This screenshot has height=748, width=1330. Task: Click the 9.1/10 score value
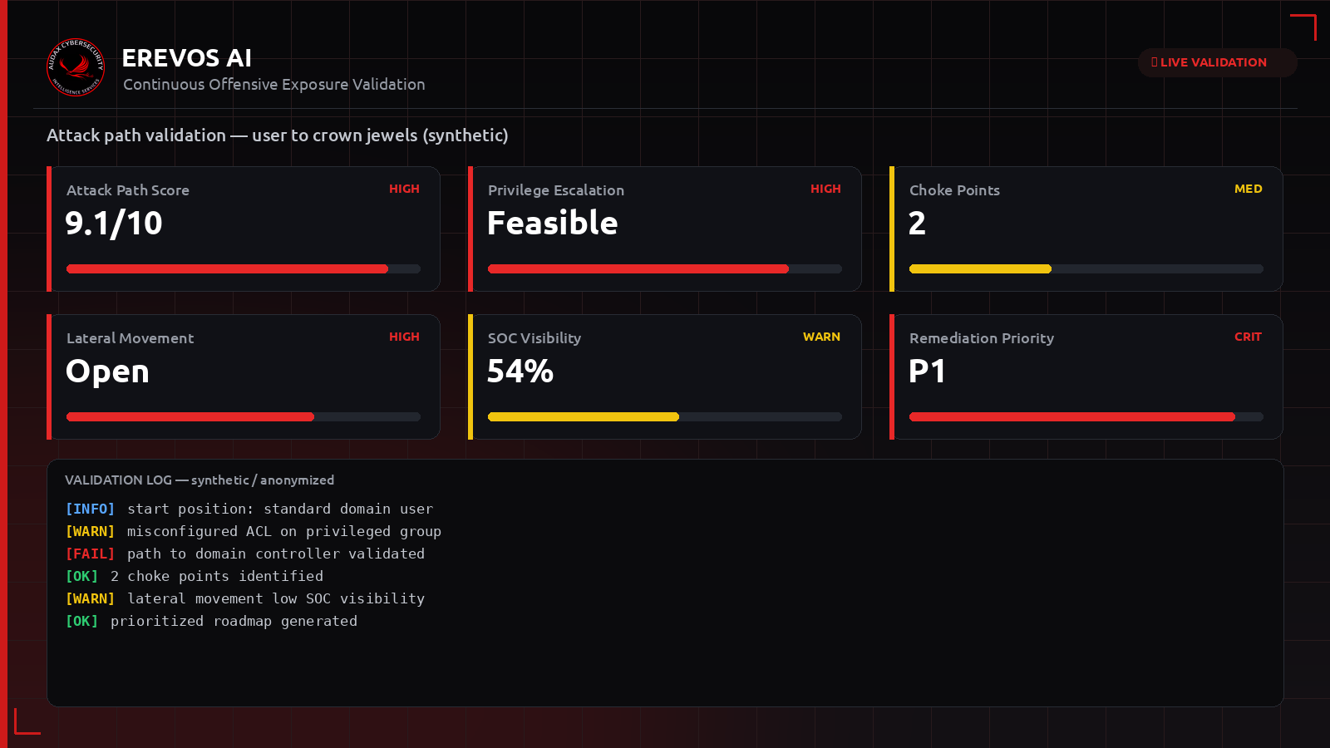pyautogui.click(x=114, y=224)
